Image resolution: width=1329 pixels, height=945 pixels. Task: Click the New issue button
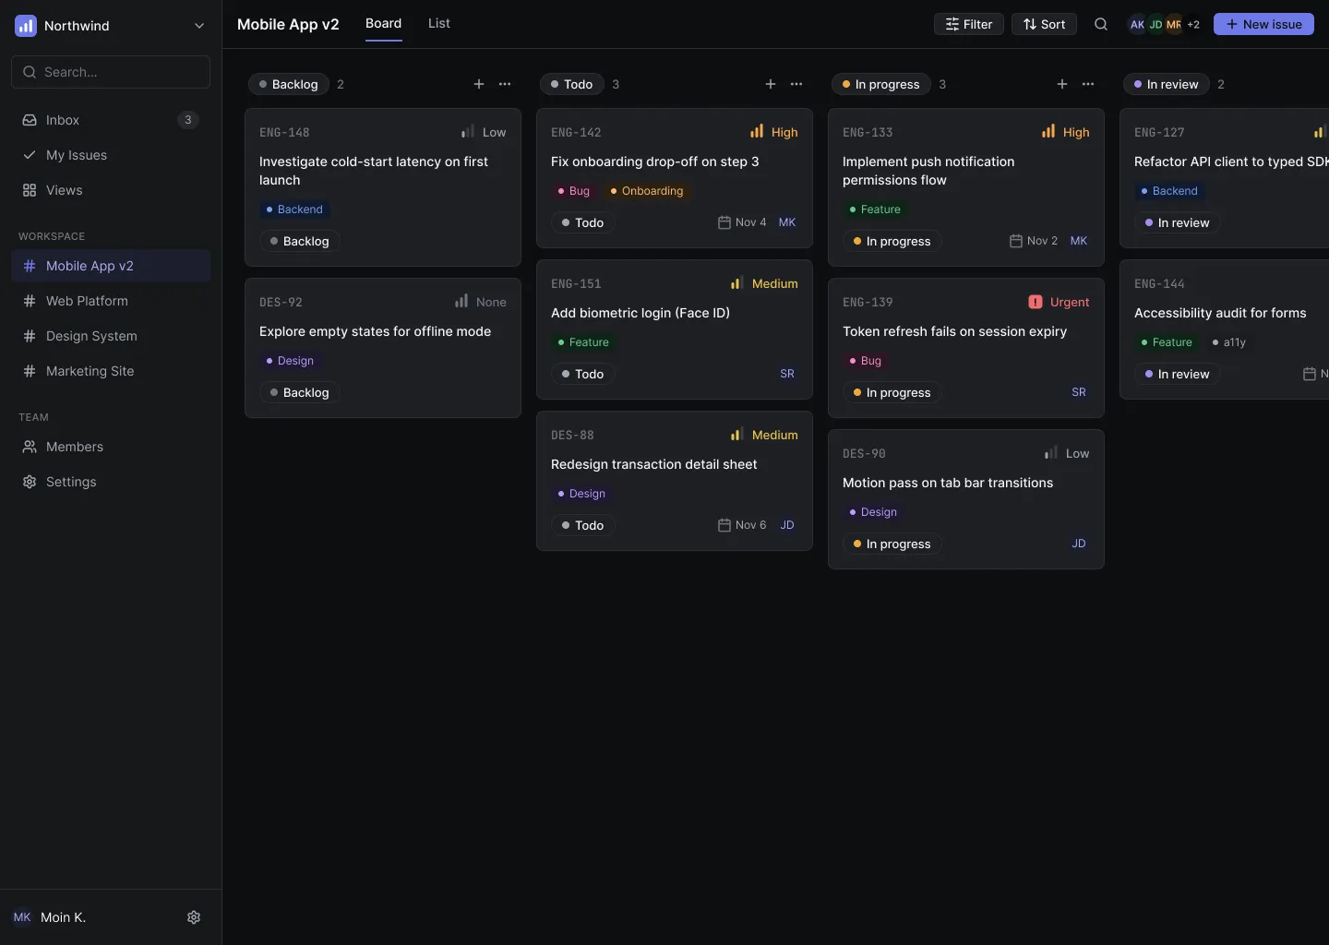coord(1263,25)
